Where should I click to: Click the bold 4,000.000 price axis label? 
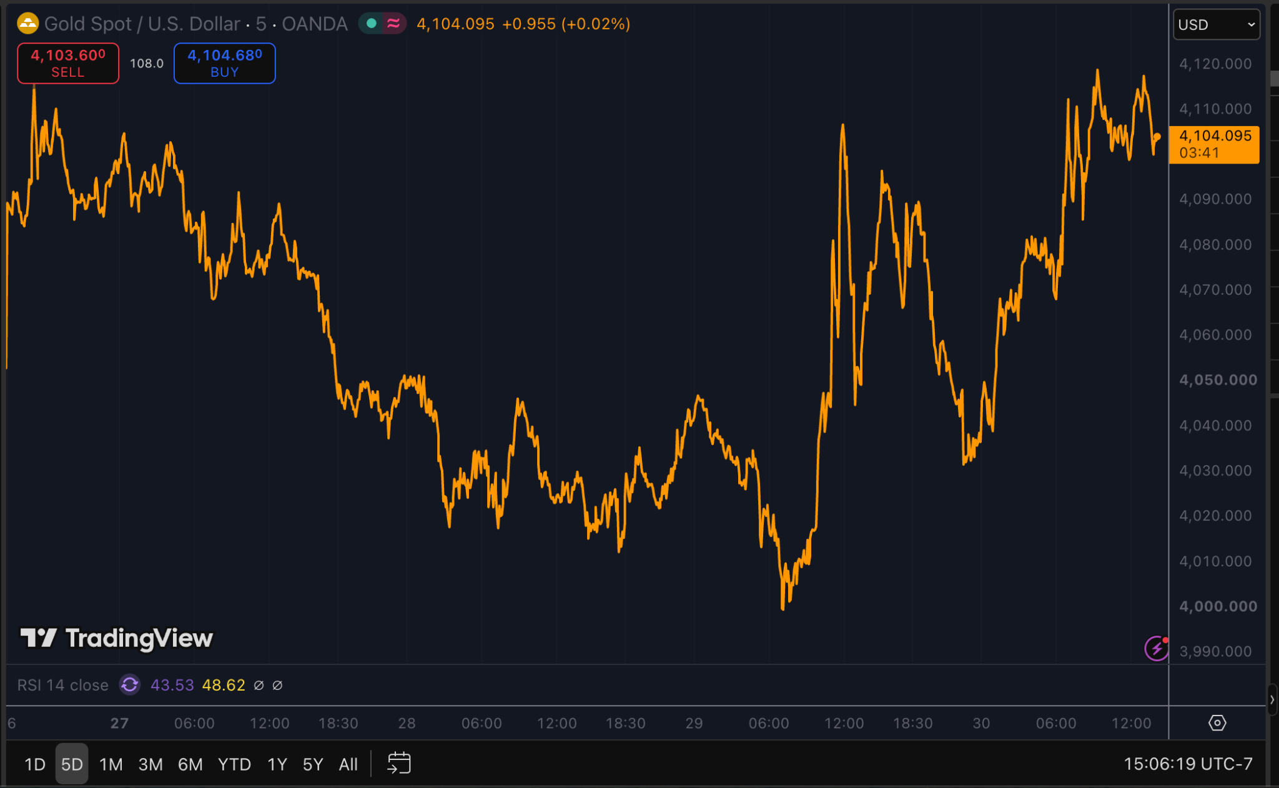pos(1218,606)
